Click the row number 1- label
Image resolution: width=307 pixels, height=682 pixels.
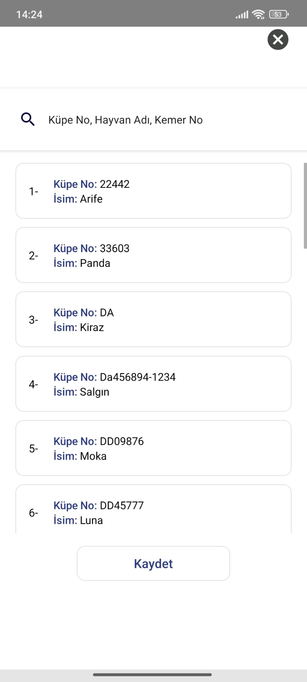[33, 191]
